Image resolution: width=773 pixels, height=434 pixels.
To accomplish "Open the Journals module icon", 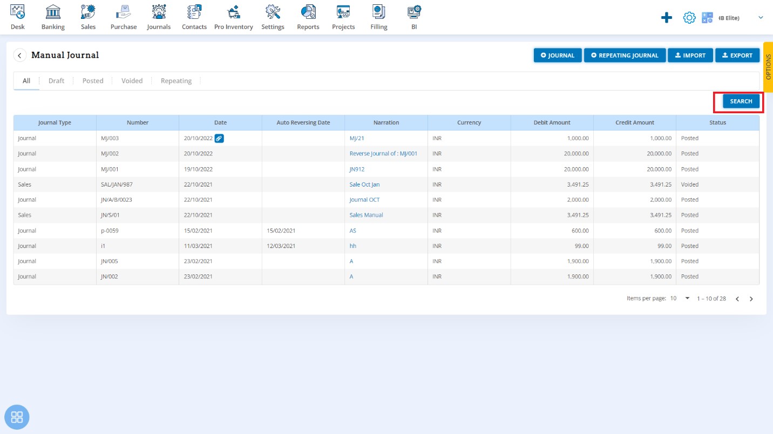I will point(159,12).
